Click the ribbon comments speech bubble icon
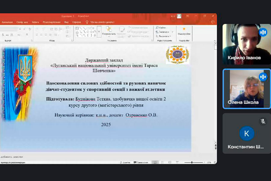This screenshot has height=181, width=271. click(x=213, y=22)
